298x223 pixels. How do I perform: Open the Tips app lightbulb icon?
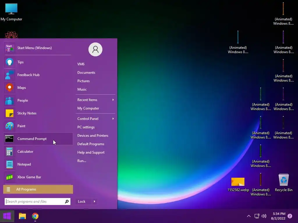coord(9,62)
